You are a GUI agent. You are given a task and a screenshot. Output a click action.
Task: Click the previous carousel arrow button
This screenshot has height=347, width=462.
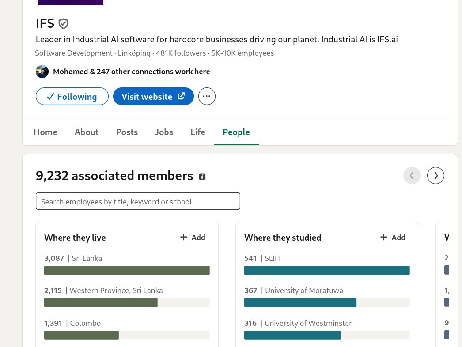pyautogui.click(x=412, y=176)
